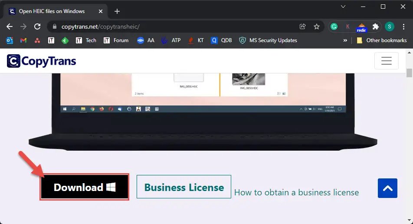This screenshot has height=224, width=413.
Task: Open a new browser tab with plus
Action: coord(117,11)
